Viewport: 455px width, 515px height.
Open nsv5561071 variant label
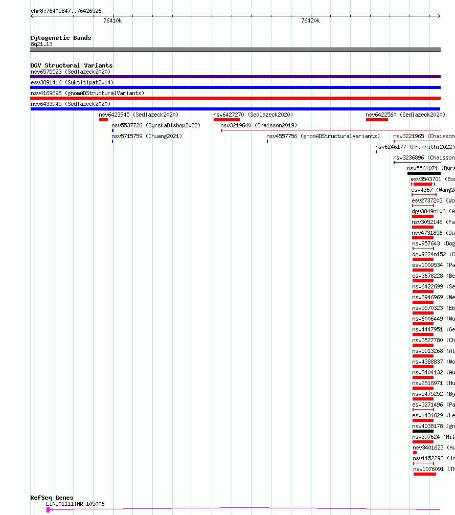430,168
